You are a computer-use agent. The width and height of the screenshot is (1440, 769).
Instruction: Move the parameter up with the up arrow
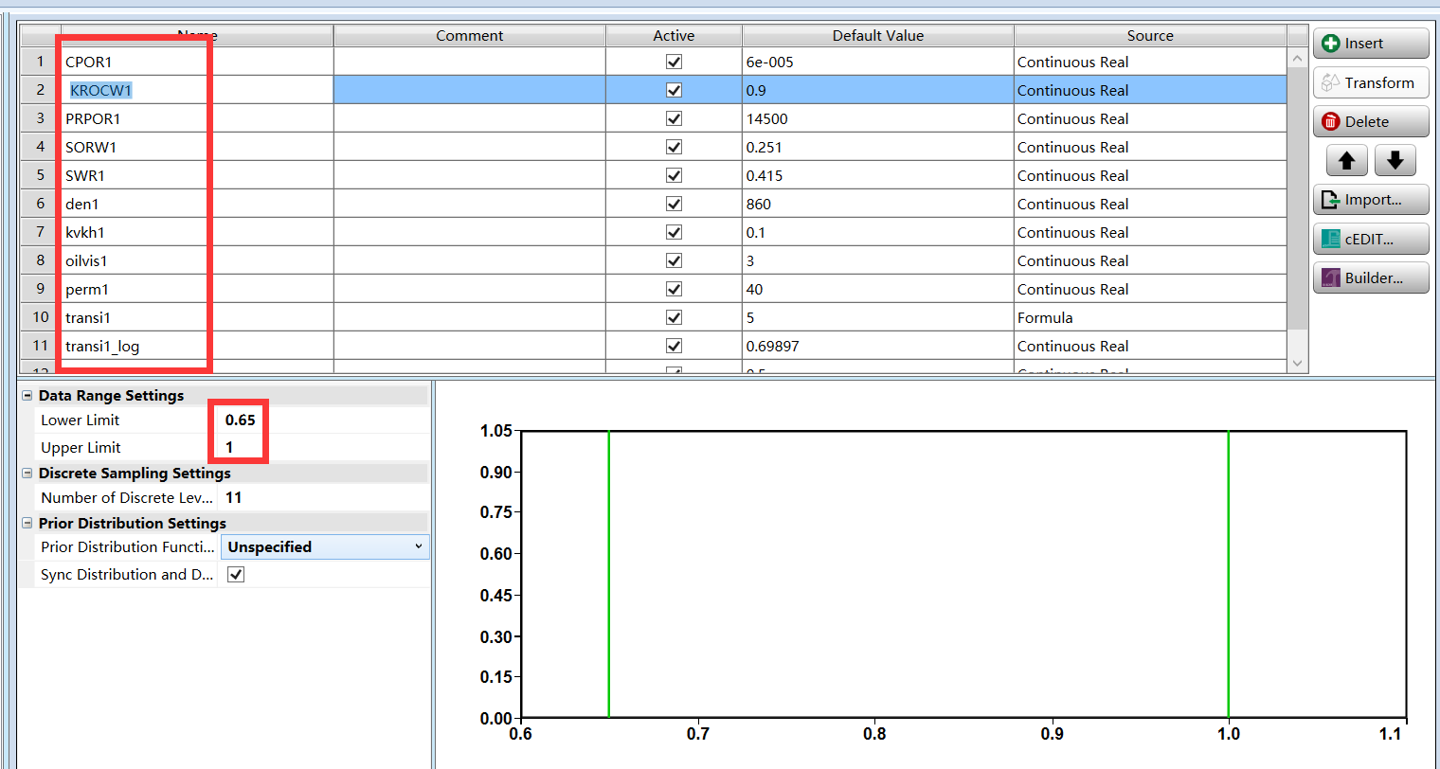pos(1346,161)
